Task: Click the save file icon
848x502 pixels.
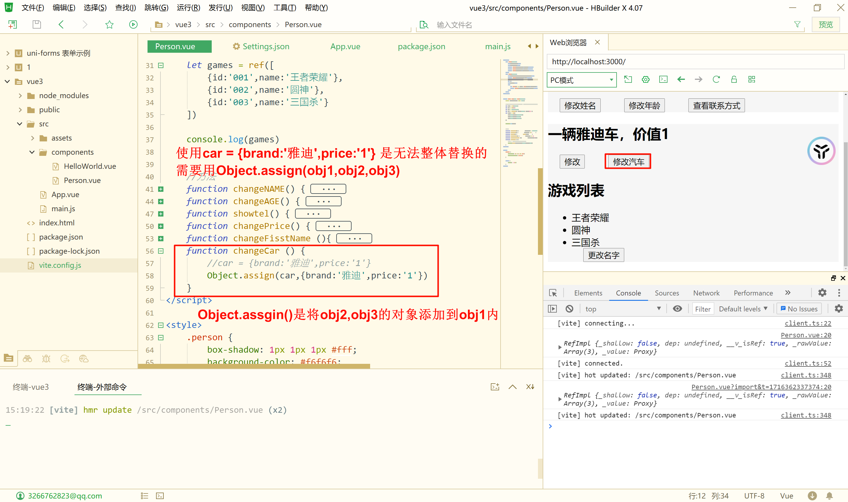Action: click(x=37, y=24)
